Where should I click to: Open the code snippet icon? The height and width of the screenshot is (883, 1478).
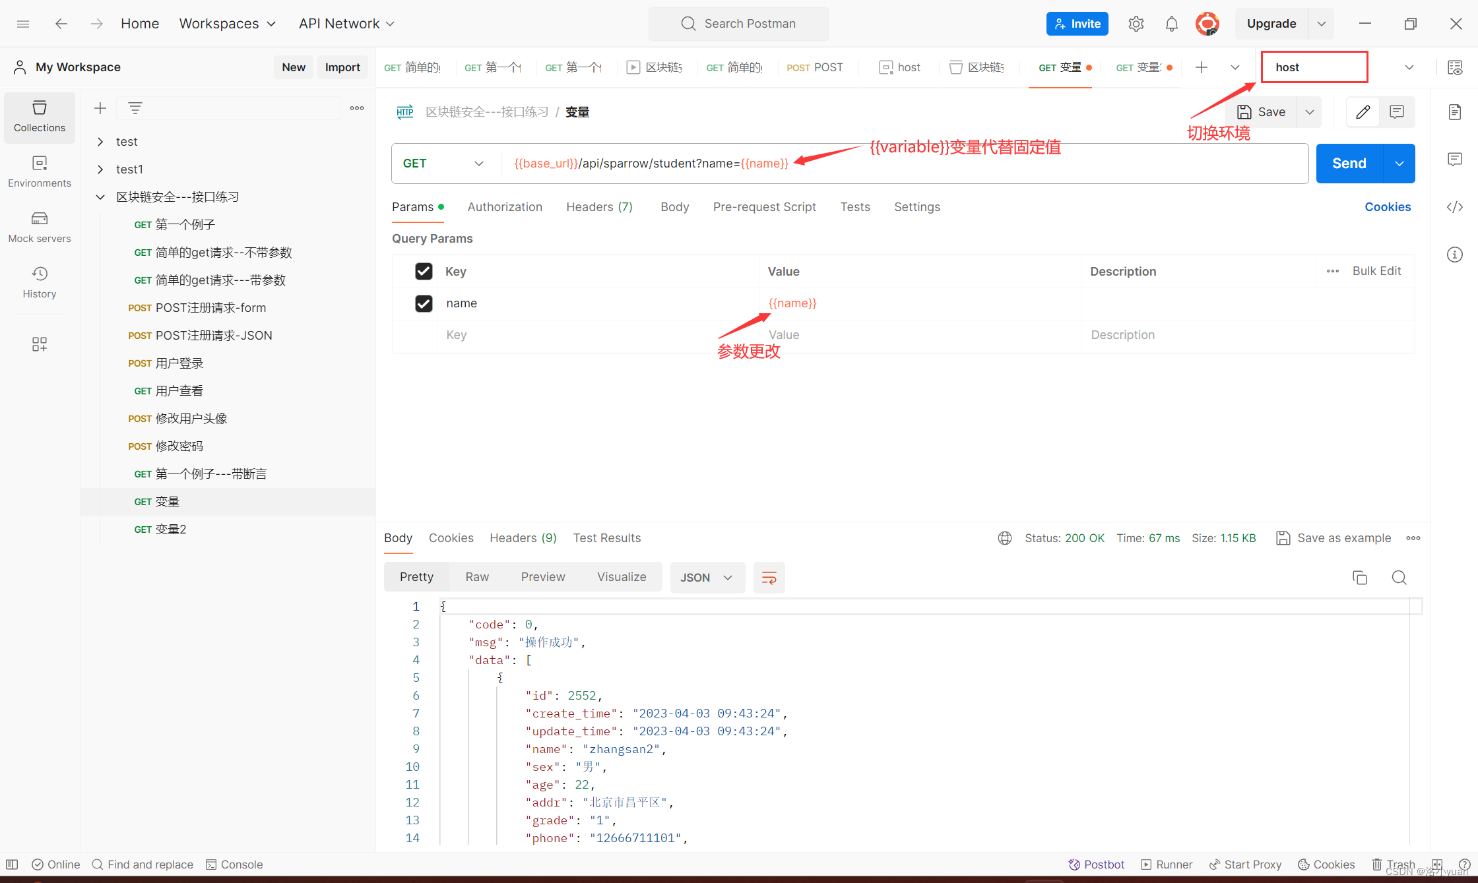tap(1455, 207)
